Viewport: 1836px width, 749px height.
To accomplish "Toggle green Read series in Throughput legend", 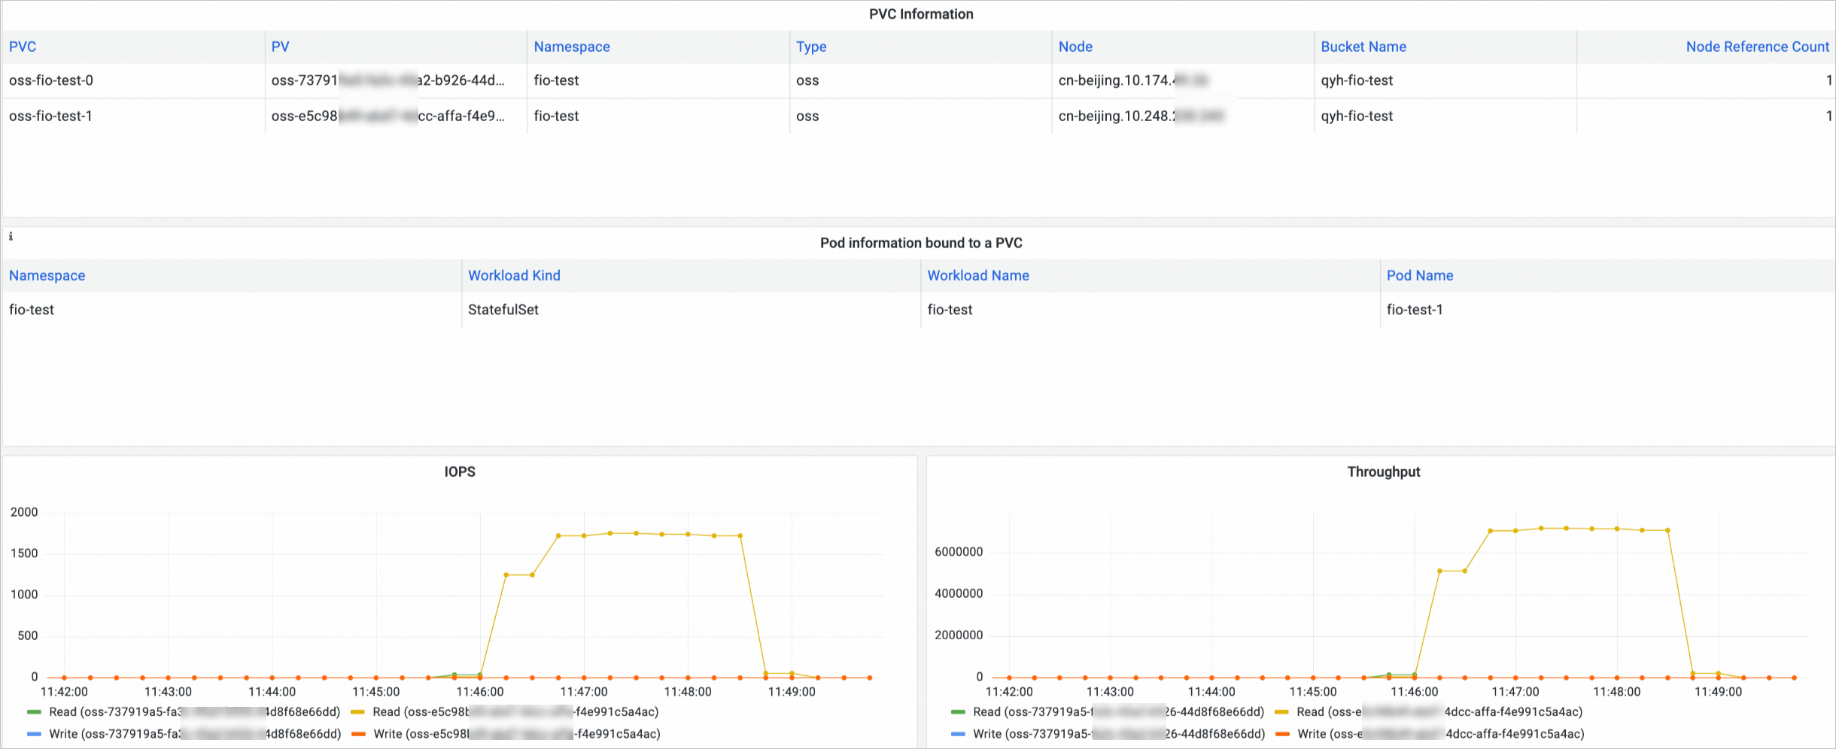I will (x=1108, y=711).
